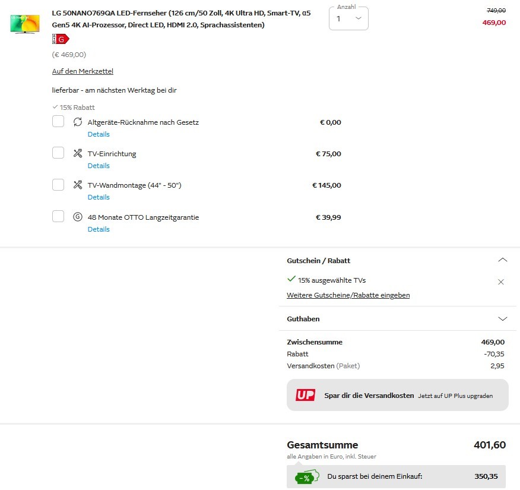Screen dimensions: 520x490
Task: Select the TV-Wandmontage checkbox
Action: pyautogui.click(x=58, y=185)
